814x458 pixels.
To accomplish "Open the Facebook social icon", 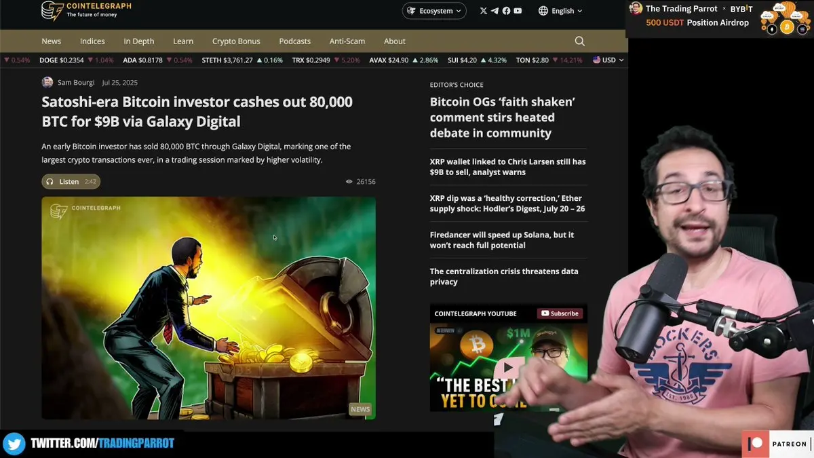I will [506, 11].
